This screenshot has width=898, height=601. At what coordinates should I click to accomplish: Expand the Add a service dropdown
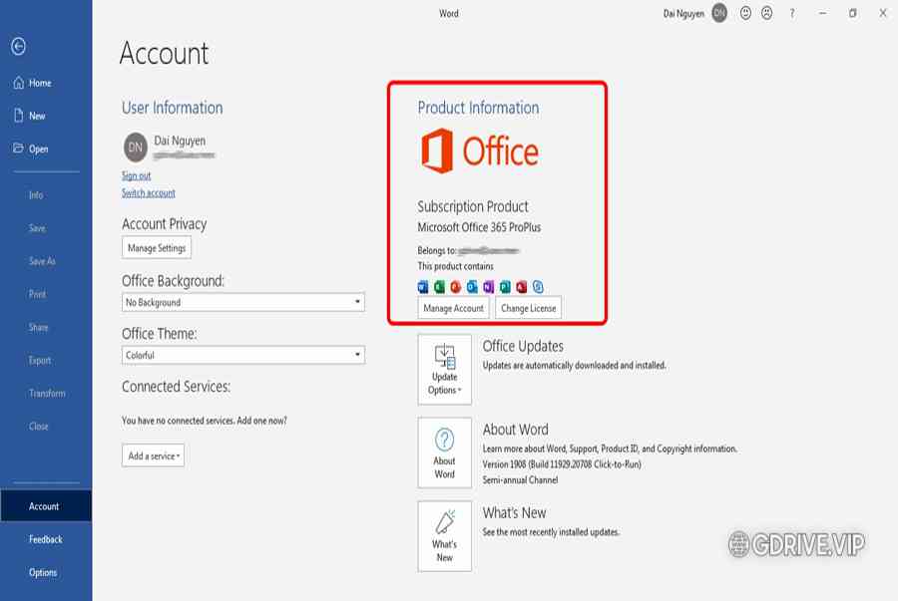(x=153, y=455)
